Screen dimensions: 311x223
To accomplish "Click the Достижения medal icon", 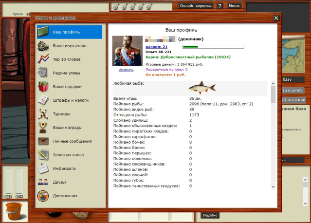I will pos(44,196).
